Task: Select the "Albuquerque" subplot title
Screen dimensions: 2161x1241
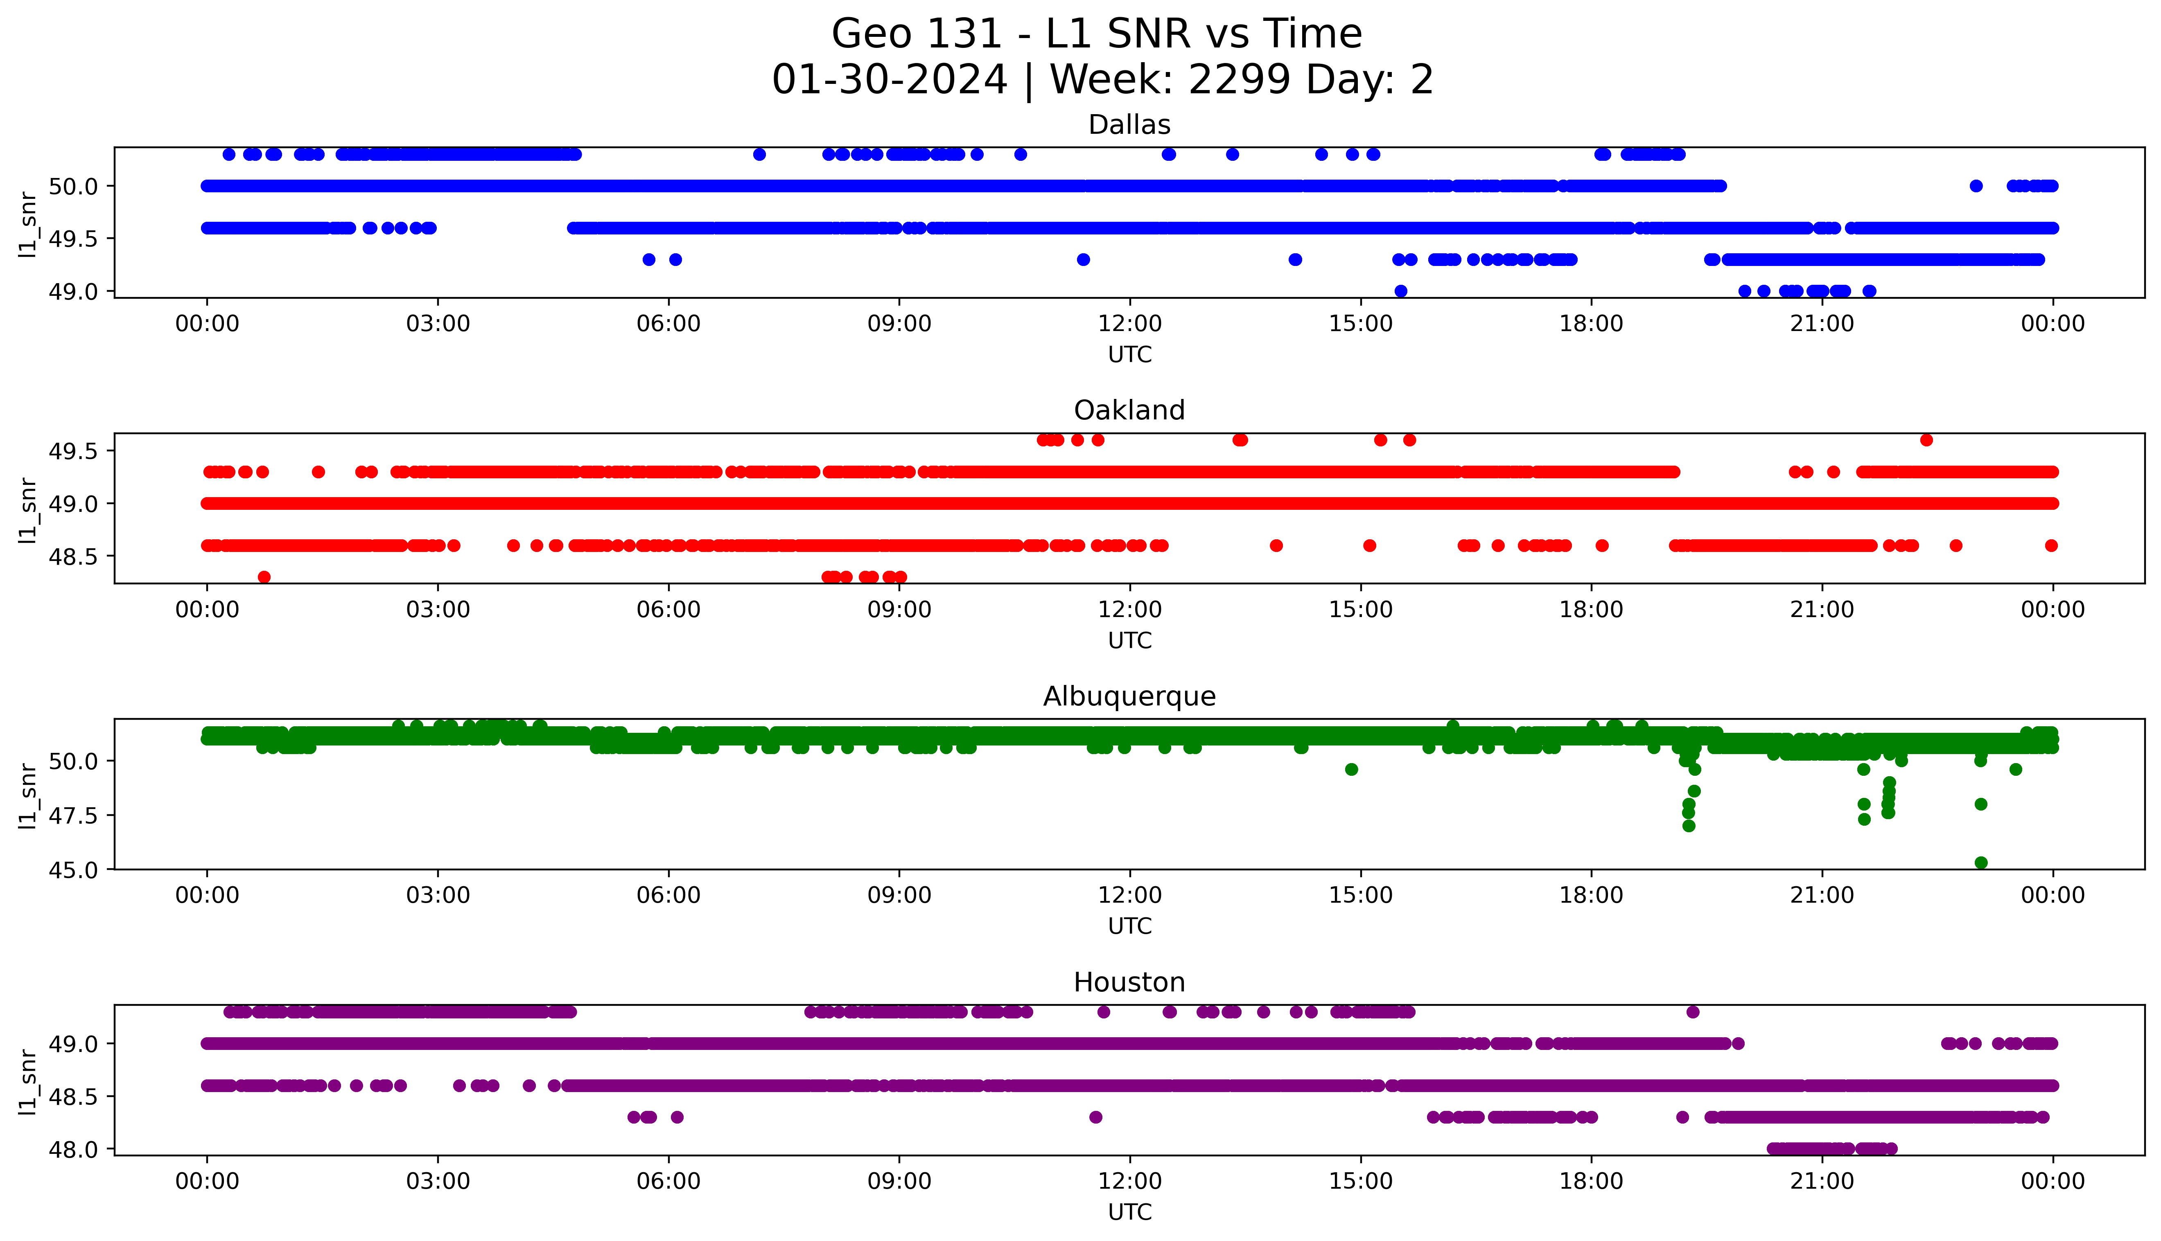Action: (1129, 697)
